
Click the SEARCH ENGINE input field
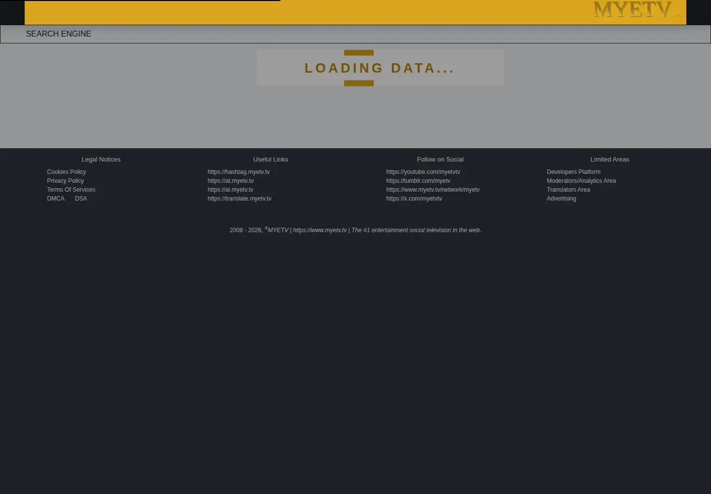click(355, 34)
